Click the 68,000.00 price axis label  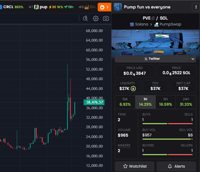(94, 31)
